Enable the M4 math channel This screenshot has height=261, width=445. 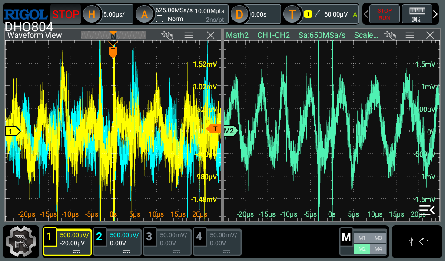378,248
